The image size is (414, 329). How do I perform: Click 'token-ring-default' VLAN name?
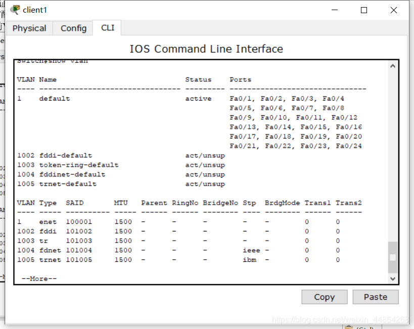click(79, 165)
